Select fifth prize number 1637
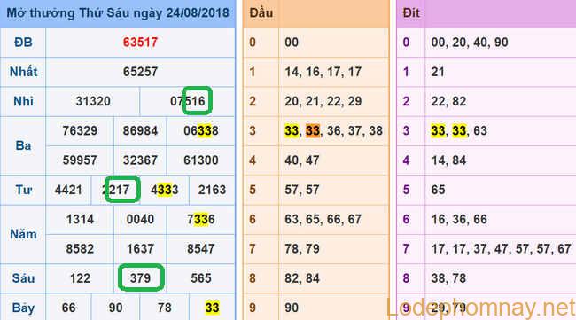This screenshot has width=576, height=320. [x=140, y=249]
